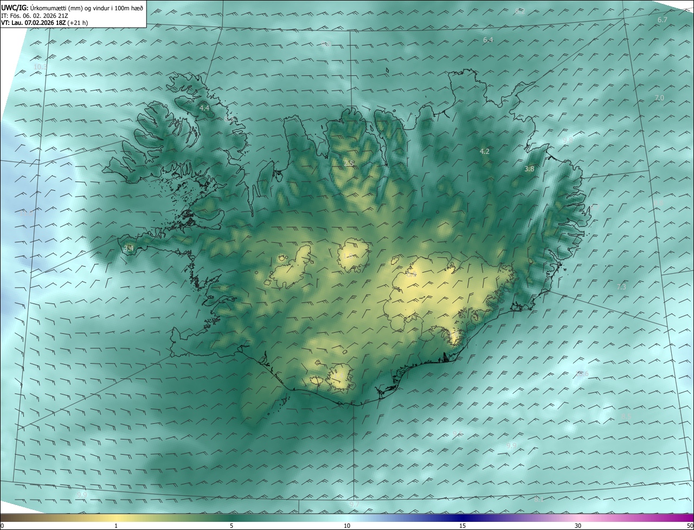The image size is (694, 530).
Task: Click the 7.0 value label on the map
Action: click(659, 98)
